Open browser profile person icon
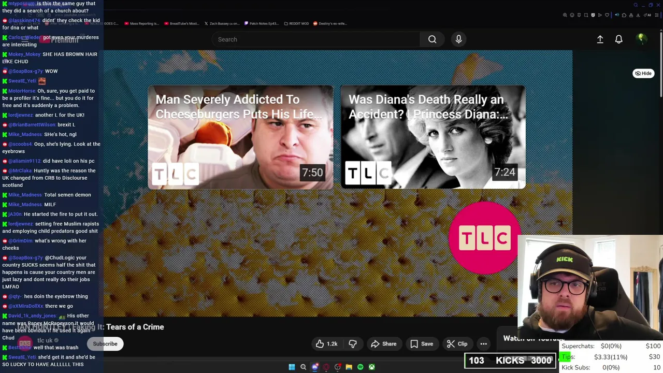Viewport: 663px width, 373px height. coord(631,15)
